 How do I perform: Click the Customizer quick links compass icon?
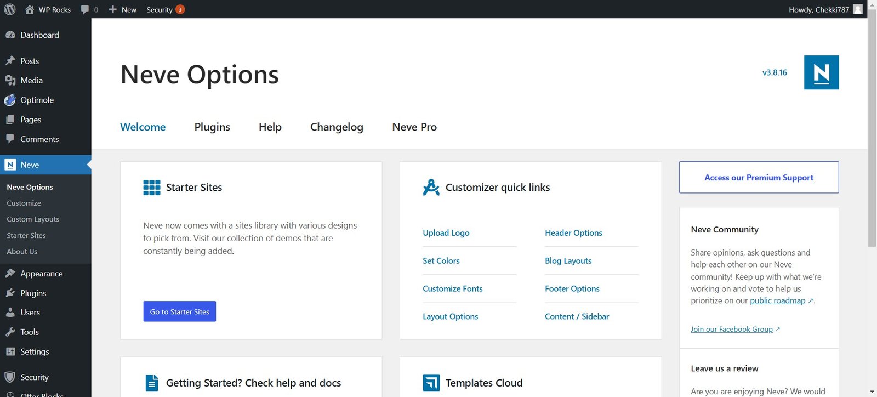(431, 188)
